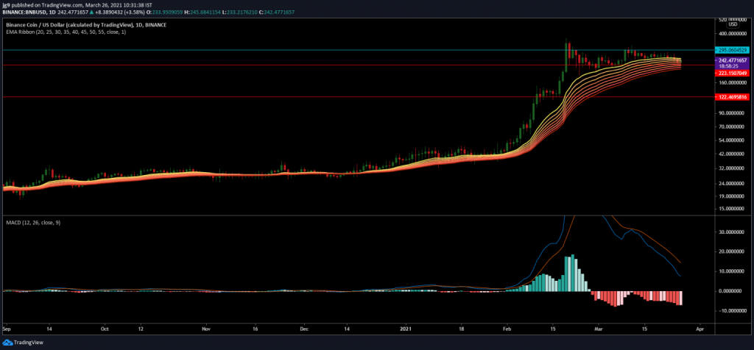754x350 pixels.
Task: Click the 15.0000000 price axis label
Action: (733, 209)
